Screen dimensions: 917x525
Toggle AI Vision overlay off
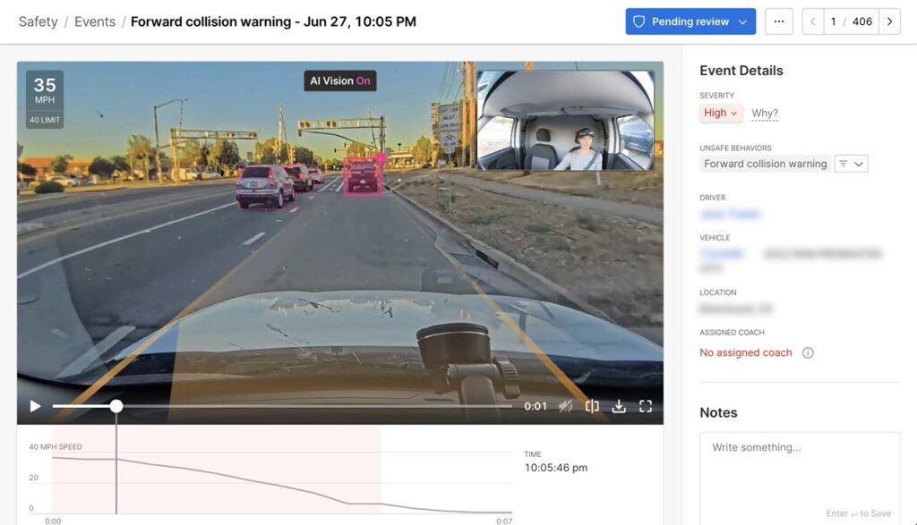(339, 80)
